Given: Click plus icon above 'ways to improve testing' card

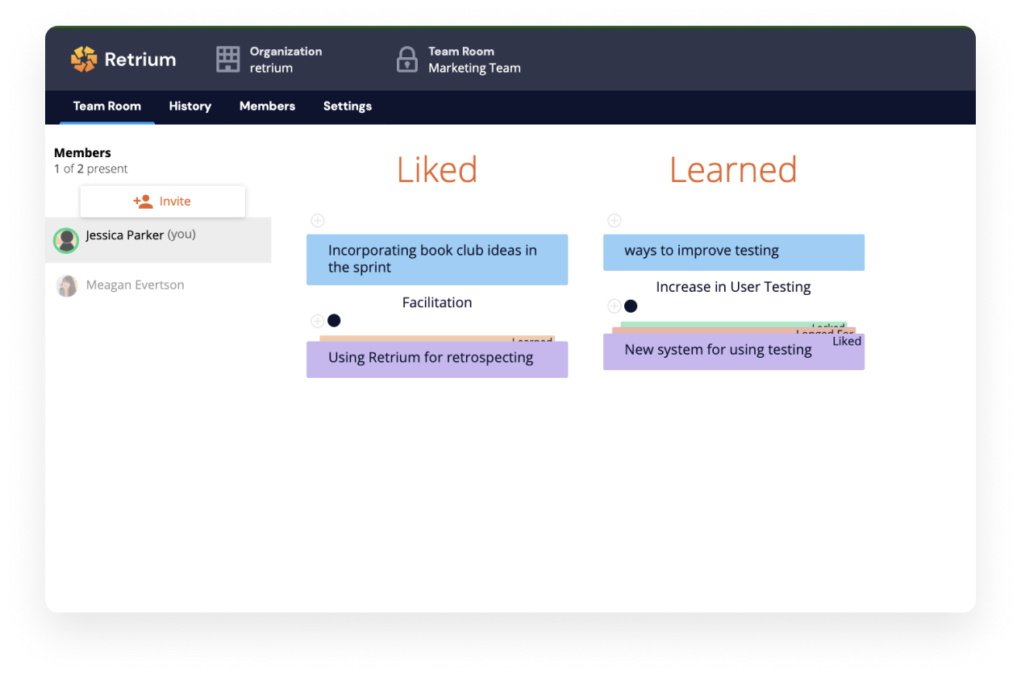Looking at the screenshot, I should coord(614,220).
